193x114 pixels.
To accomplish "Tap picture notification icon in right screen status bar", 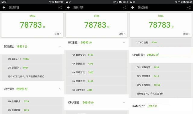I will coord(131,2).
